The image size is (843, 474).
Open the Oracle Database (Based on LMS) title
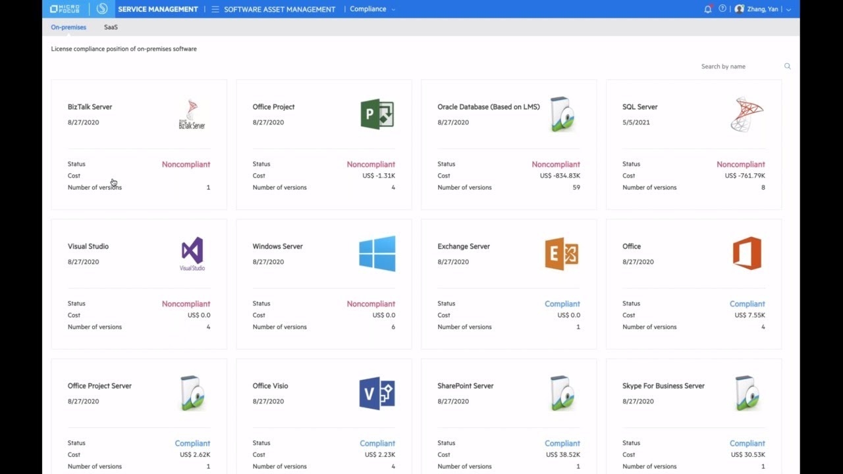tap(488, 107)
